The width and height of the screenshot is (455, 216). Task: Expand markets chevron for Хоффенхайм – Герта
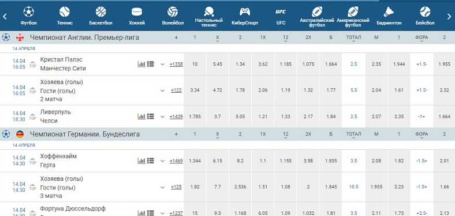162,161
